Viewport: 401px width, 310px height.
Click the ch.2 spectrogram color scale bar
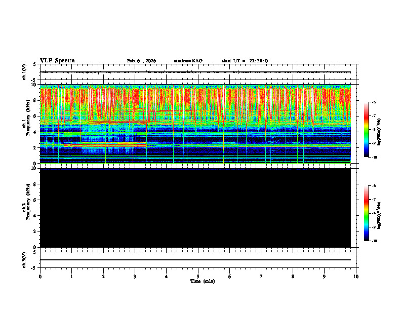click(367, 213)
